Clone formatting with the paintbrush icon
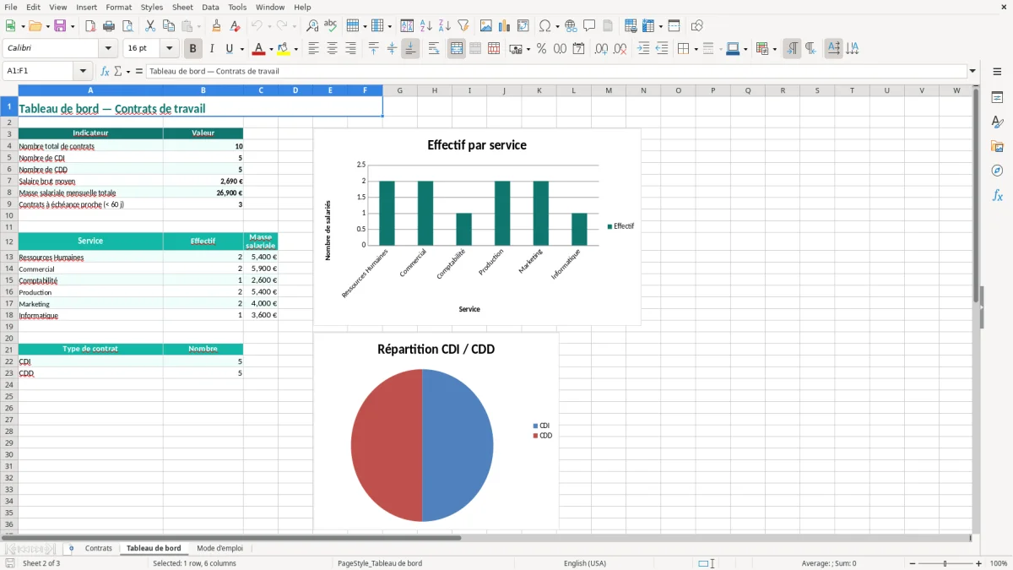The image size is (1013, 570). tap(217, 26)
